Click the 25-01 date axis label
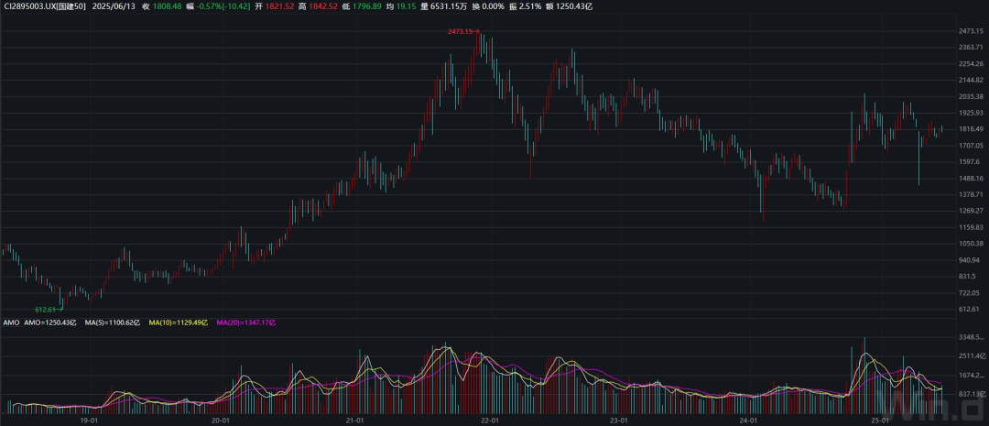Image resolution: width=989 pixels, height=426 pixels. [x=879, y=421]
